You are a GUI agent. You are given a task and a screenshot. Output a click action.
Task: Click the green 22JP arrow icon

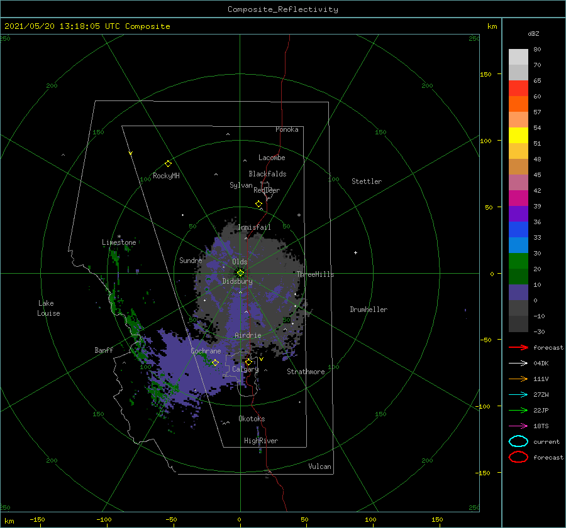coord(518,410)
